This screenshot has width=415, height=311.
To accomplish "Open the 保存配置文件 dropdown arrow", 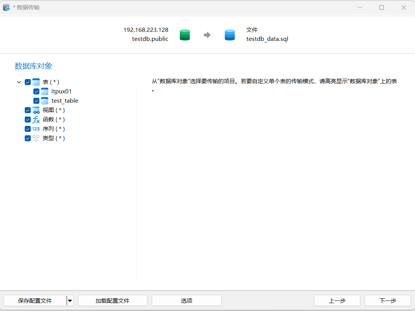I will point(70,301).
